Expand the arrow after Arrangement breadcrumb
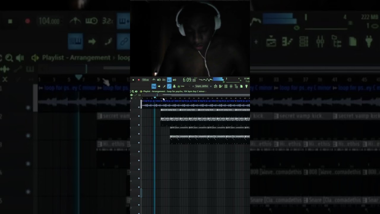The width and height of the screenshot is (380, 214). click(x=166, y=92)
